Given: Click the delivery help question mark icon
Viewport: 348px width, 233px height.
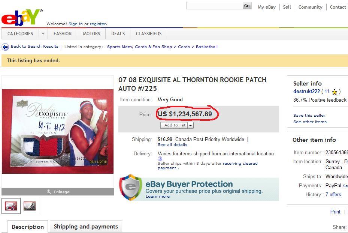Looking at the screenshot, I should point(160,159).
